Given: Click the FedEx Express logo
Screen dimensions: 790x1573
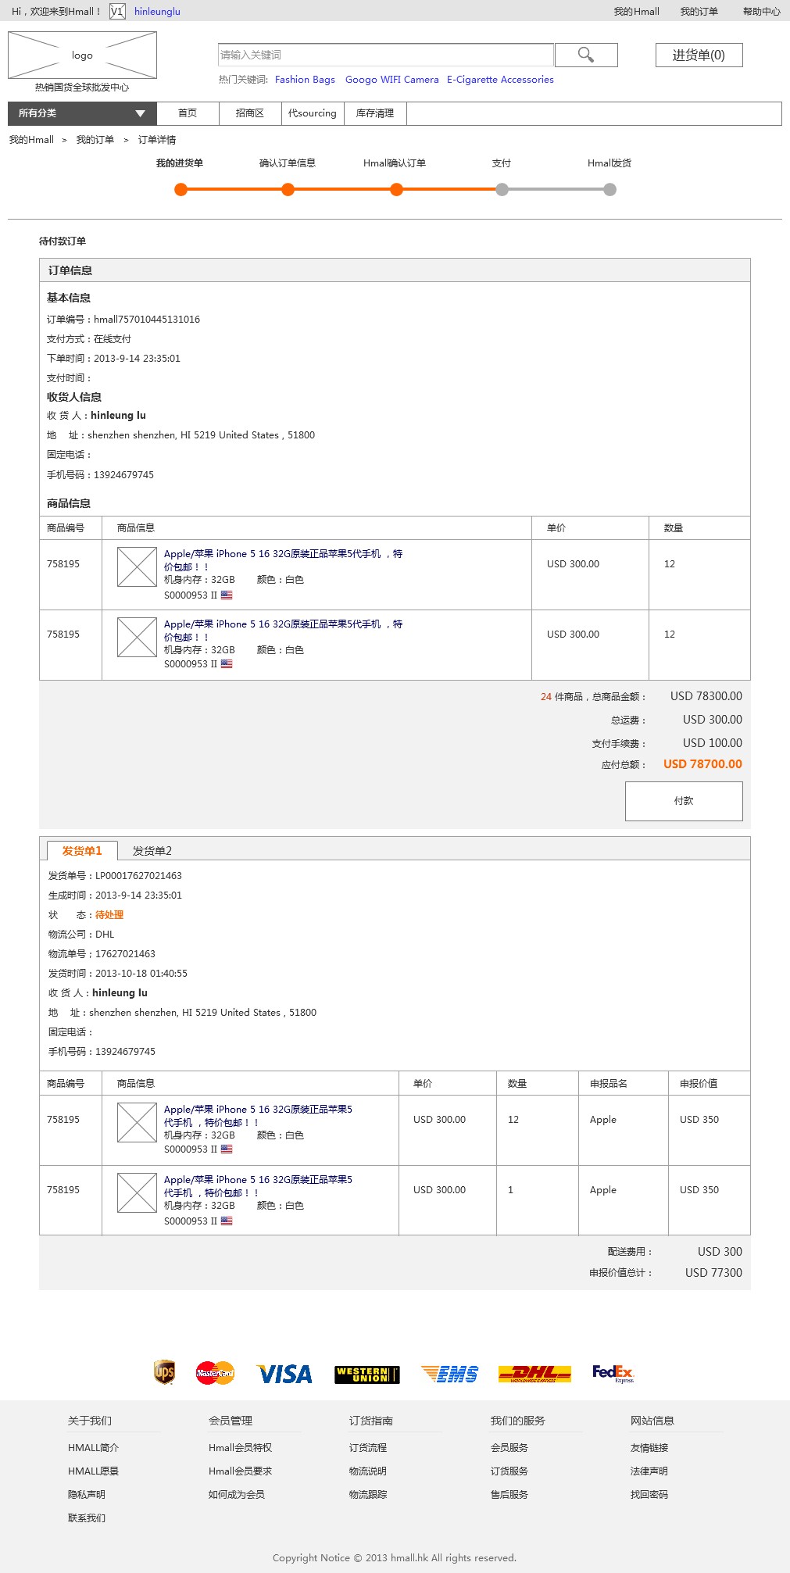Looking at the screenshot, I should tap(613, 1373).
